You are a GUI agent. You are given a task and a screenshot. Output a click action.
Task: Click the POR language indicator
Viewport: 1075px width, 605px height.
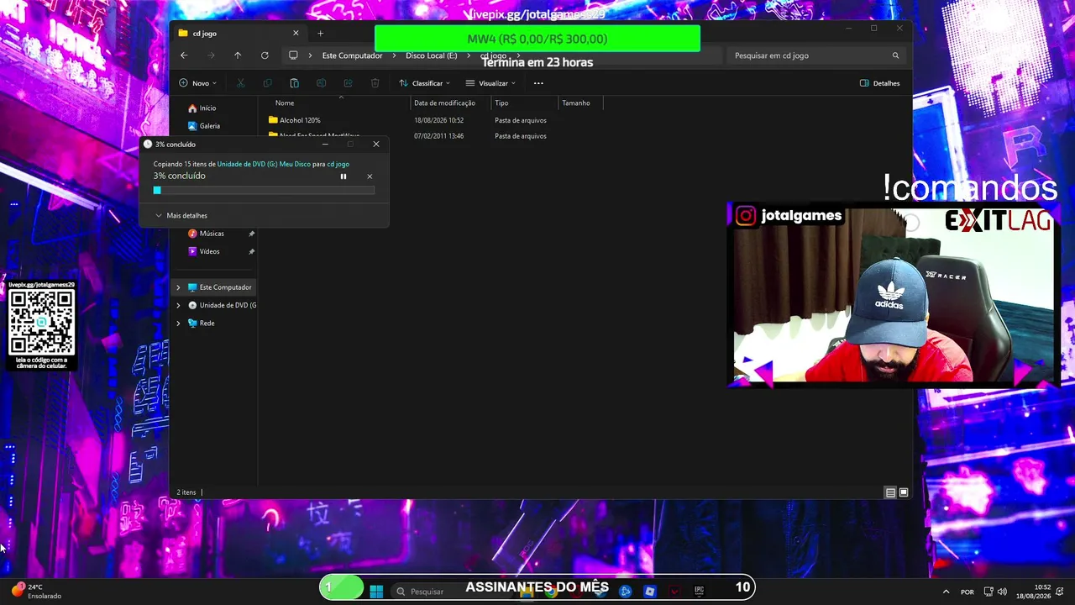[x=967, y=592]
